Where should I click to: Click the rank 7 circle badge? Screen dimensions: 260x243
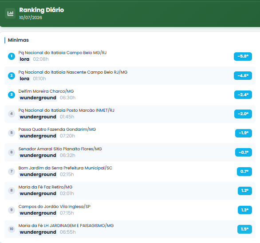point(12,172)
